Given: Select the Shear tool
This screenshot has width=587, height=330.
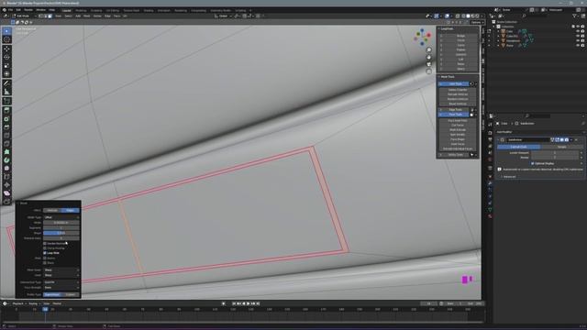Looking at the screenshot, I should (x=6, y=193).
